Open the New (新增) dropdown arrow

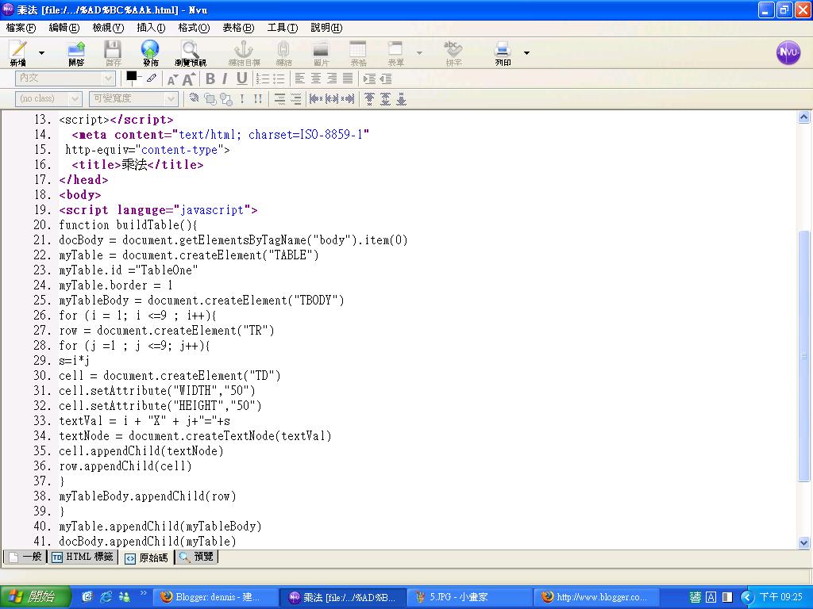click(41, 53)
